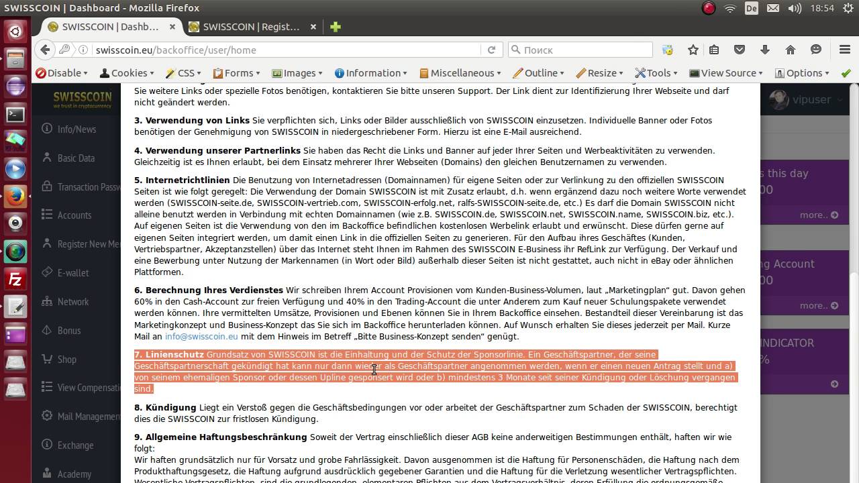Screen dimensions: 859x483
Task: Click the Firefox back arrow button
Action: click(x=45, y=50)
